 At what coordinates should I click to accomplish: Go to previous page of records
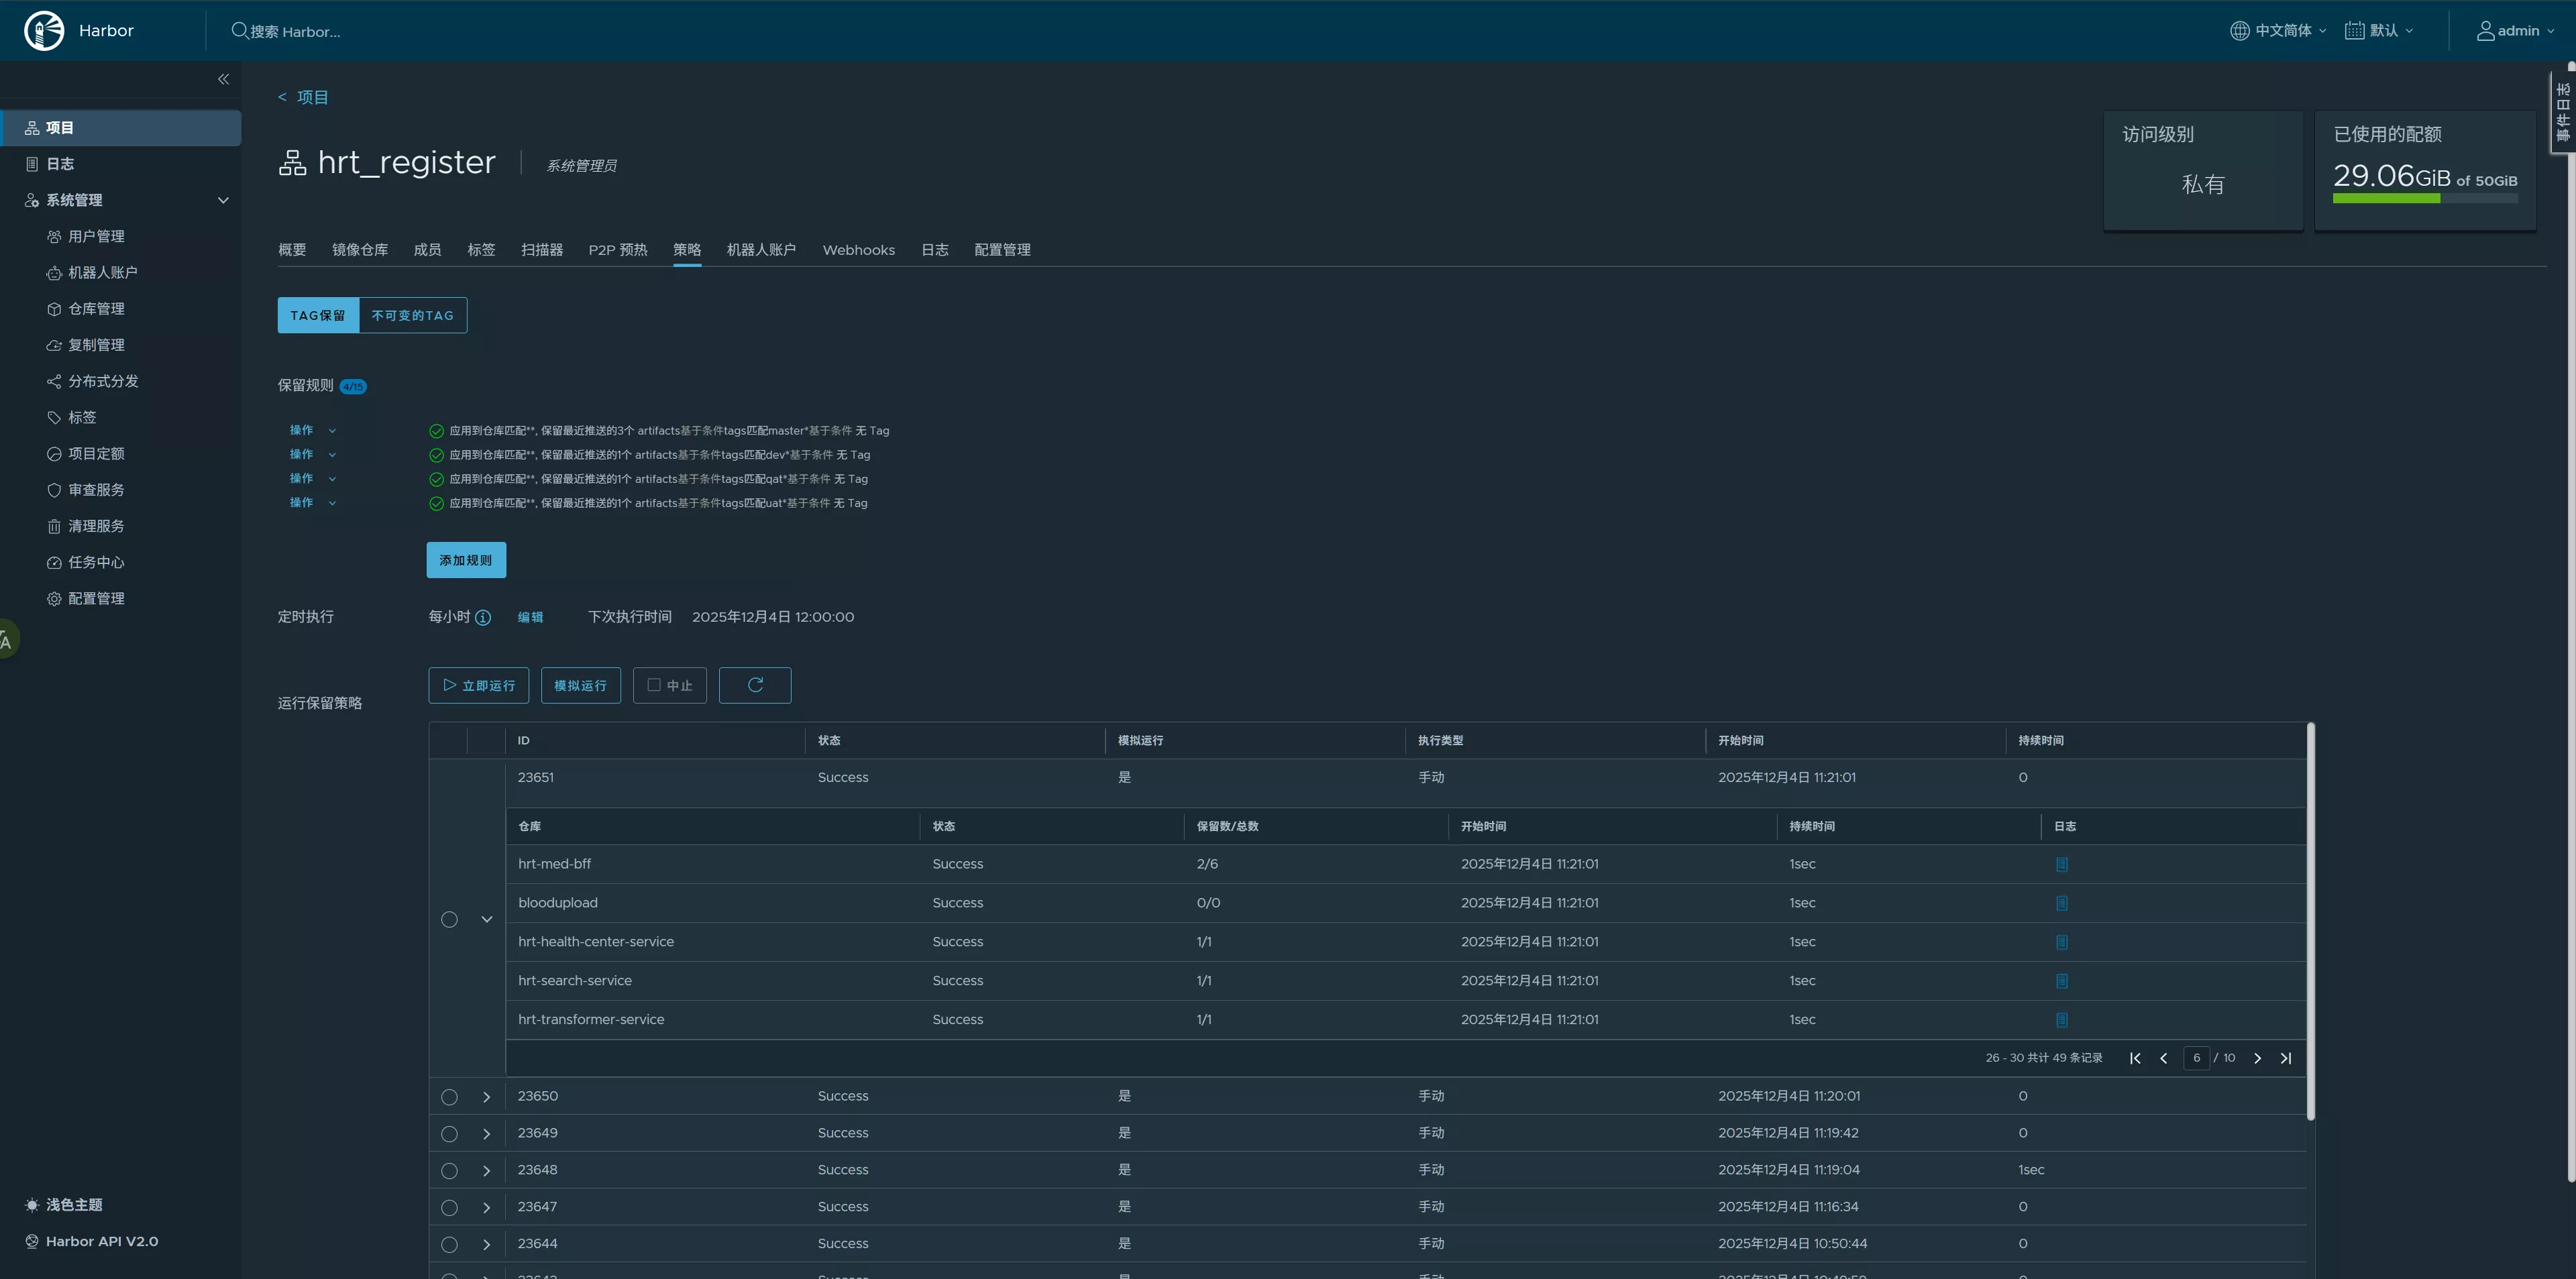pos(2163,1058)
